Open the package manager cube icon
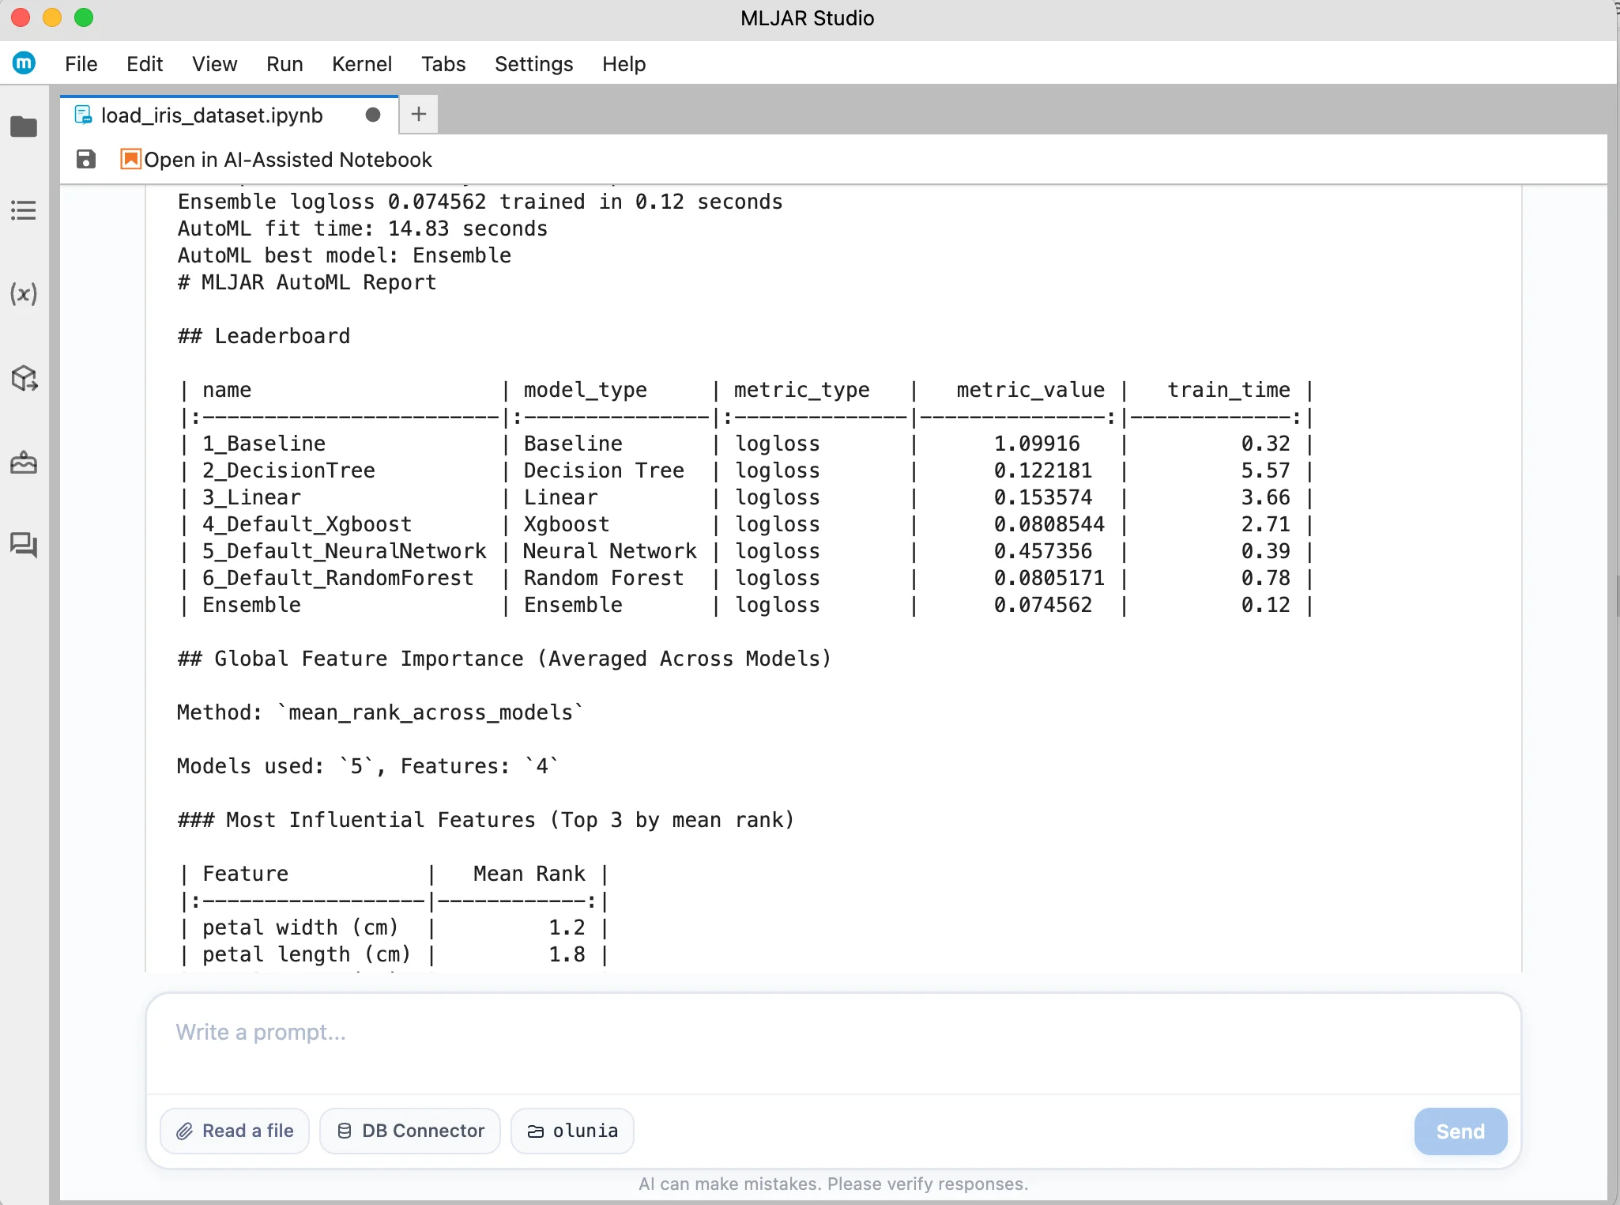The height and width of the screenshot is (1205, 1620). (24, 378)
